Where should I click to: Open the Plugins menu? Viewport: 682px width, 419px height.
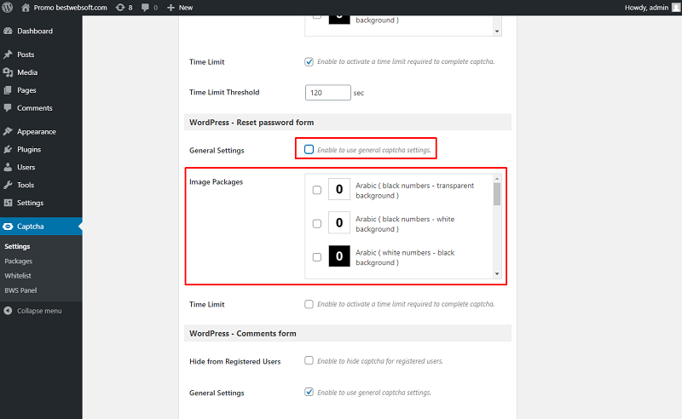coord(29,149)
